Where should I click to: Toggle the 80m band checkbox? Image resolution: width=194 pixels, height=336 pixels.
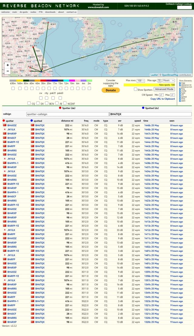click(x=26, y=88)
